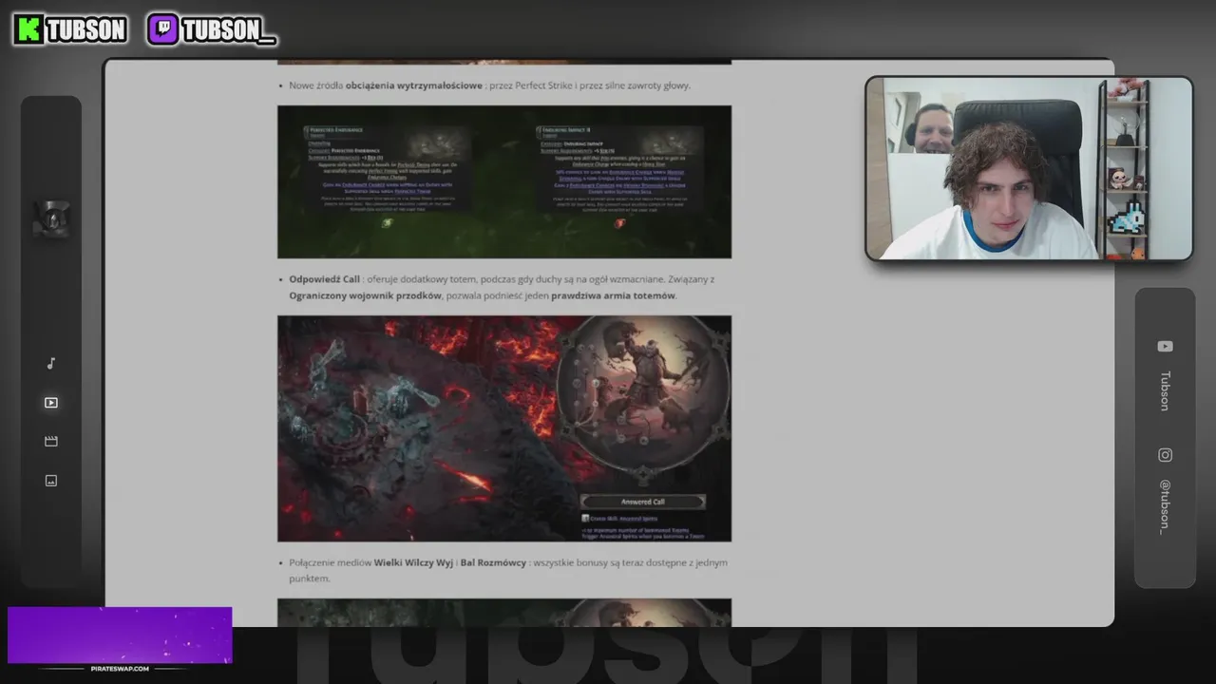Image resolution: width=1216 pixels, height=684 pixels.
Task: Click the partially visible image at page bottom
Action: pos(504,613)
